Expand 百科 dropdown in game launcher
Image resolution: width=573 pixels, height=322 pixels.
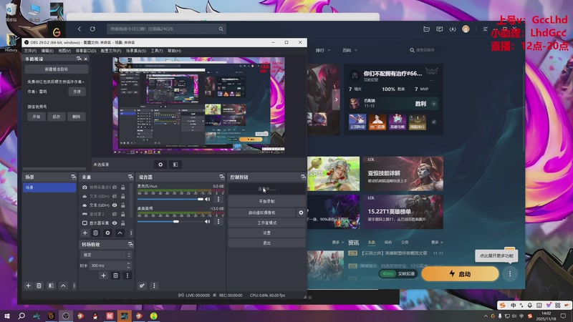click(350, 50)
